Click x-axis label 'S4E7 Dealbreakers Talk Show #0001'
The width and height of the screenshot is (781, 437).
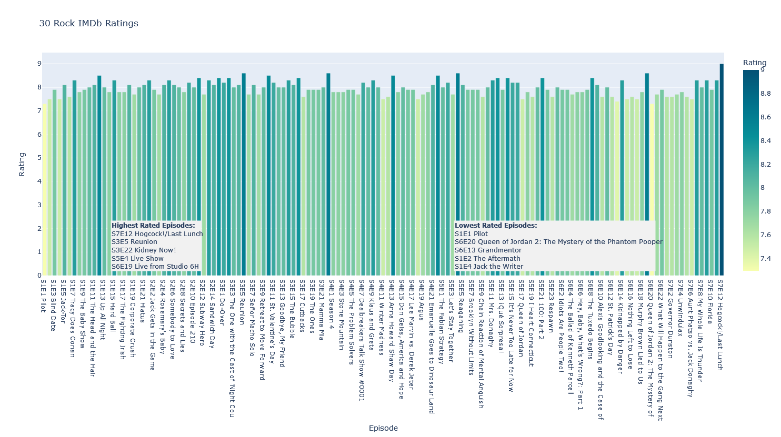pyautogui.click(x=362, y=340)
